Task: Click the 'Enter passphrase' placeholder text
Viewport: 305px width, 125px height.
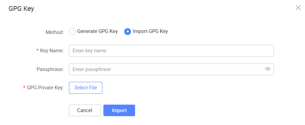Action: 92,69
